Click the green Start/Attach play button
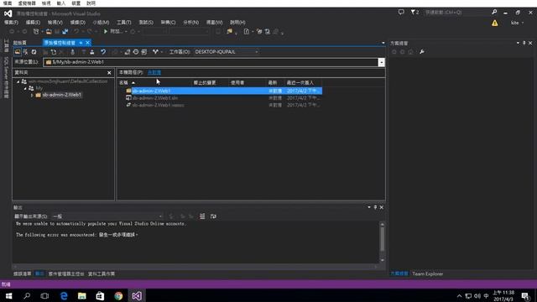 click(106, 32)
